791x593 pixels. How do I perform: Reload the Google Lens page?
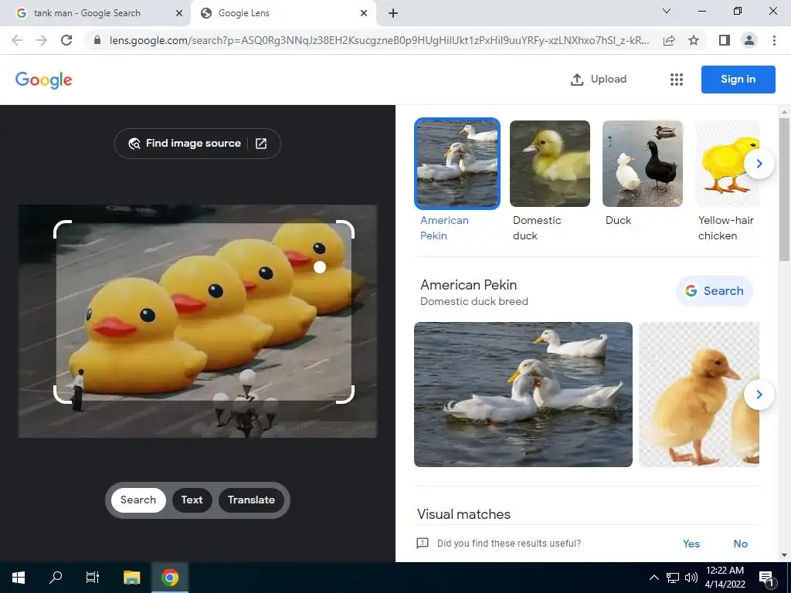click(x=66, y=40)
